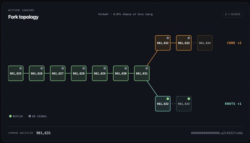The image size is (250, 143).
Task: Click pending Core block 961,634
Action: pyautogui.click(x=205, y=43)
